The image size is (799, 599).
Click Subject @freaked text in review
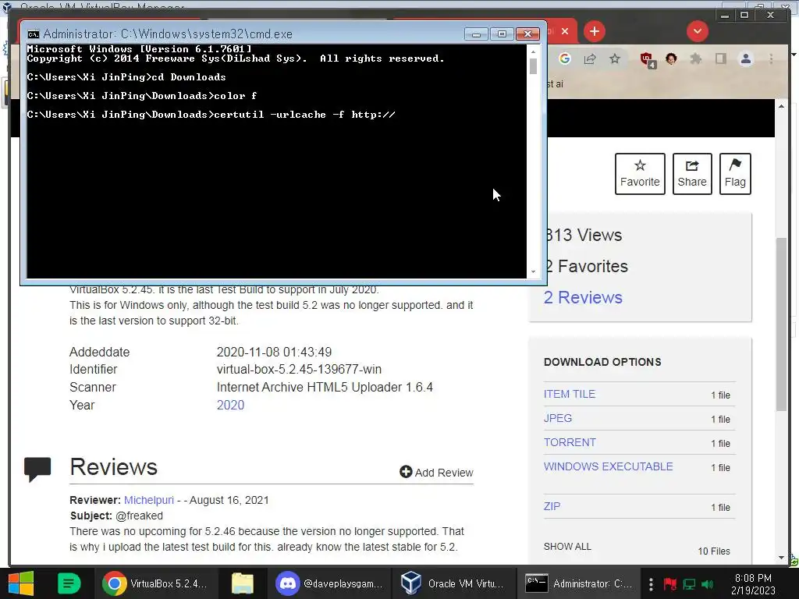click(117, 516)
